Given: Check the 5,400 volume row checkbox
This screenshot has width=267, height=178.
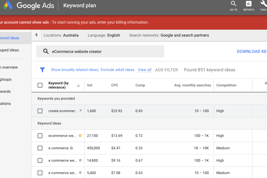Looking at the screenshot, I should click(40, 173).
